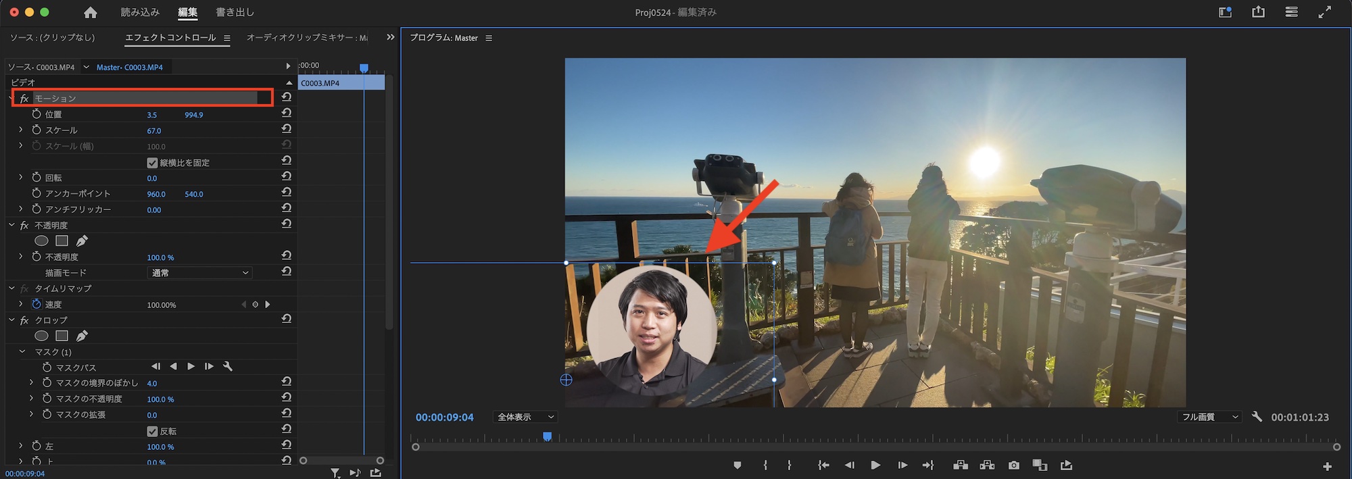Toggle the 反転 mask checkbox

152,431
